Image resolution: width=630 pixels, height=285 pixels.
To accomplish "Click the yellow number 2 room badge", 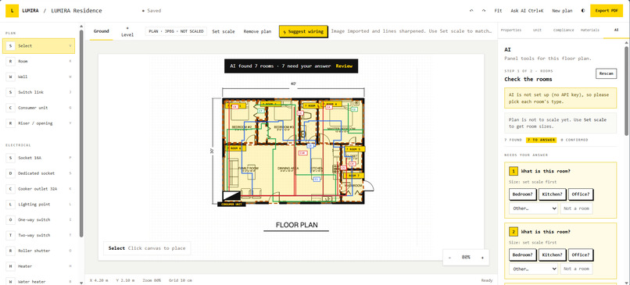I will pos(513,232).
